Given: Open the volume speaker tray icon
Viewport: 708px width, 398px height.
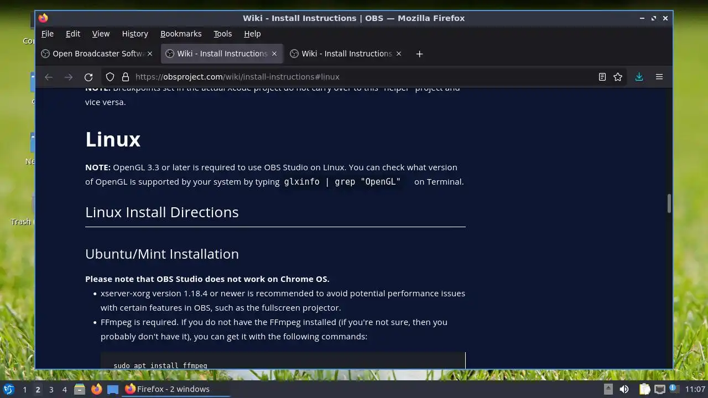Looking at the screenshot, I should click(624, 389).
